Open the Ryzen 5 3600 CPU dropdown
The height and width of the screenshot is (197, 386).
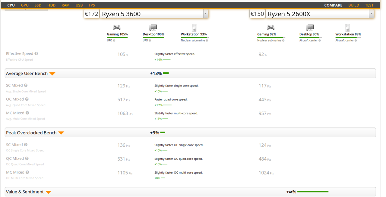pos(154,14)
